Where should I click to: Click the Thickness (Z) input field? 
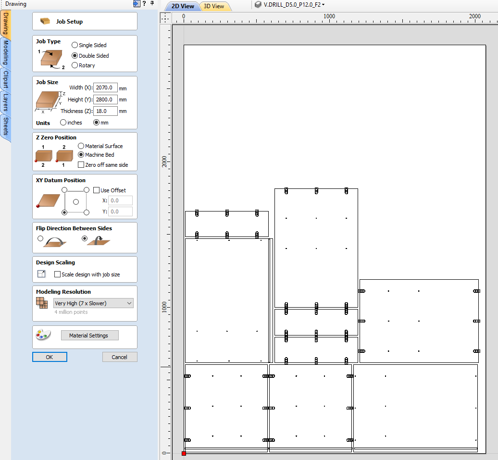(105, 111)
